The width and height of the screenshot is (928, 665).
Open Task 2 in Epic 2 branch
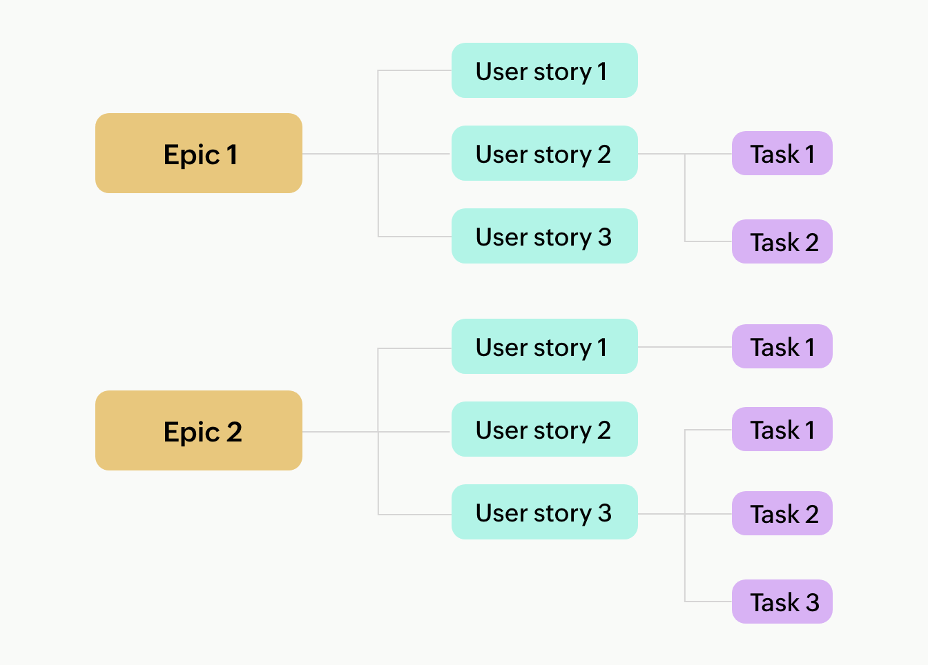[x=782, y=513]
